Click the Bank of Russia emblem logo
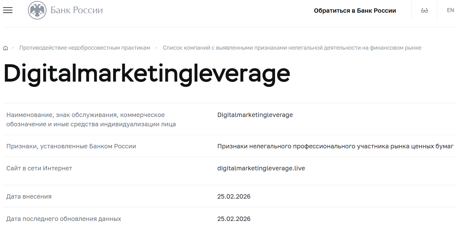Image resolution: width=456 pixels, height=229 pixels. [x=38, y=10]
